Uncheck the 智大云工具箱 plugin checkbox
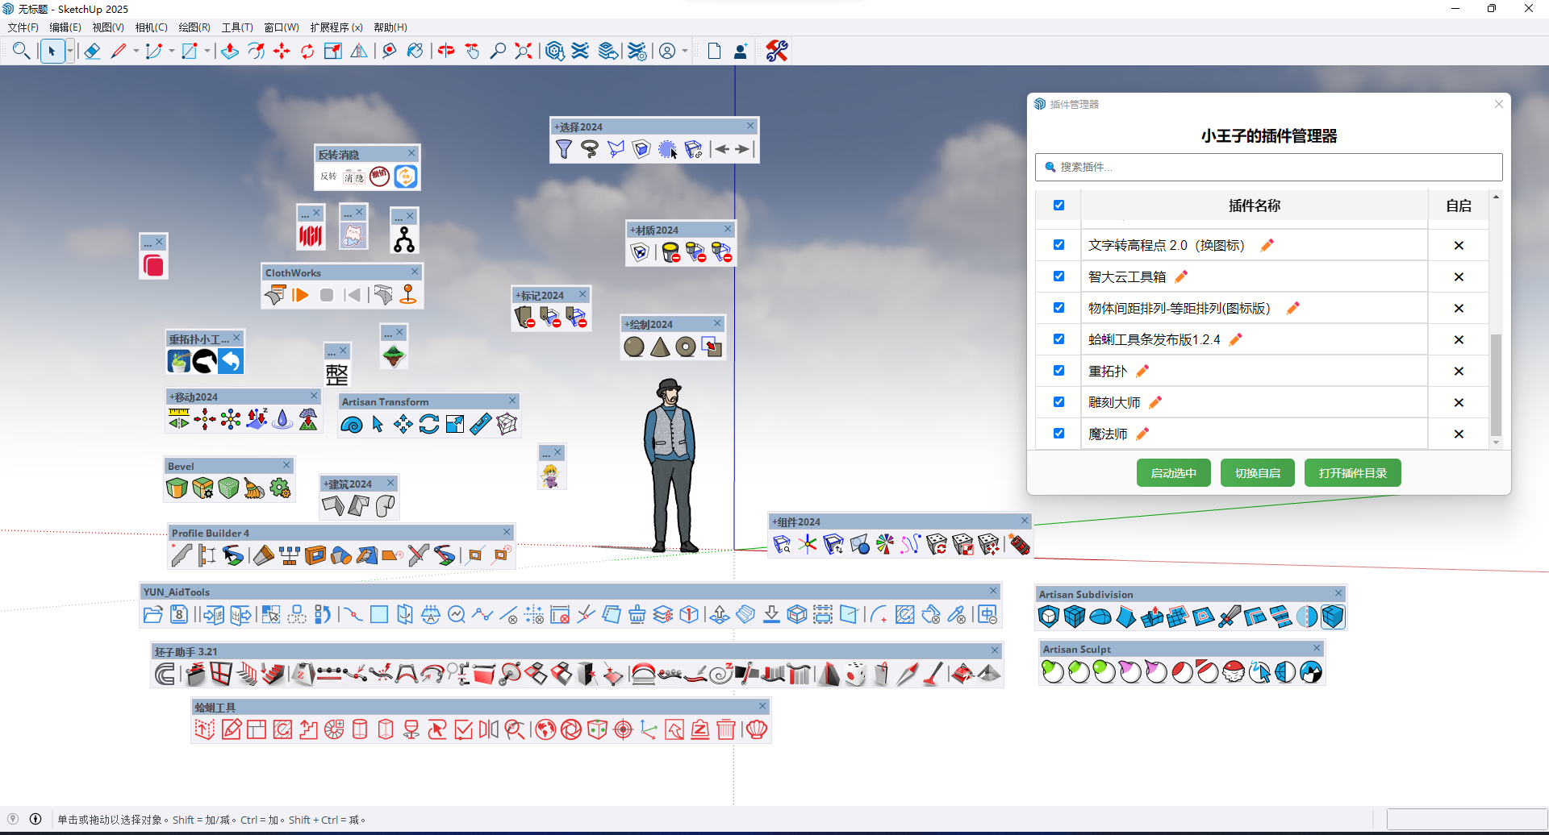 [1058, 276]
